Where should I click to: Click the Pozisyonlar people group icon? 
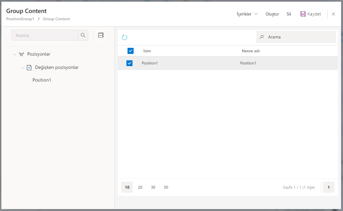point(21,54)
